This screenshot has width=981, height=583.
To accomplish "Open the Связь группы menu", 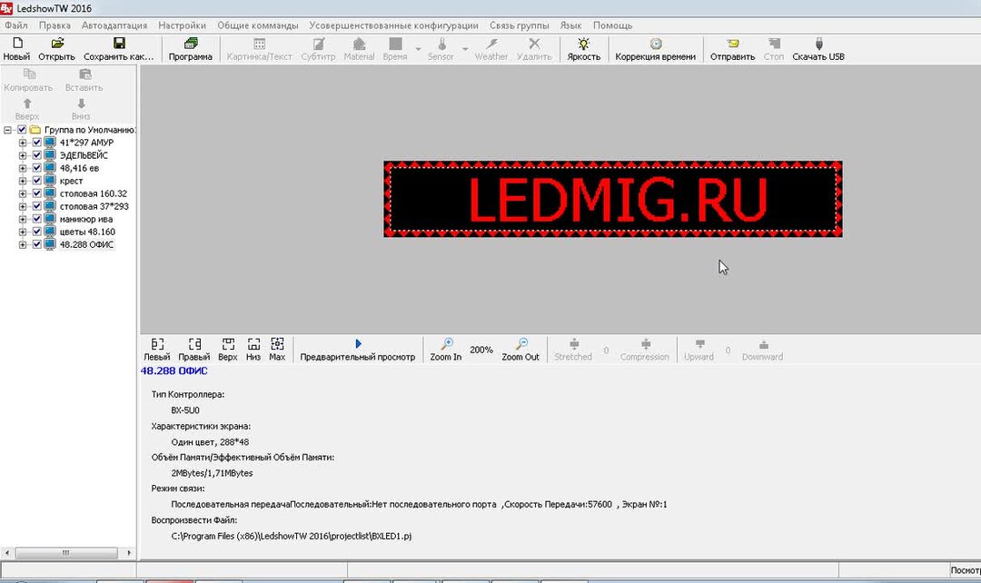I will coord(520,25).
